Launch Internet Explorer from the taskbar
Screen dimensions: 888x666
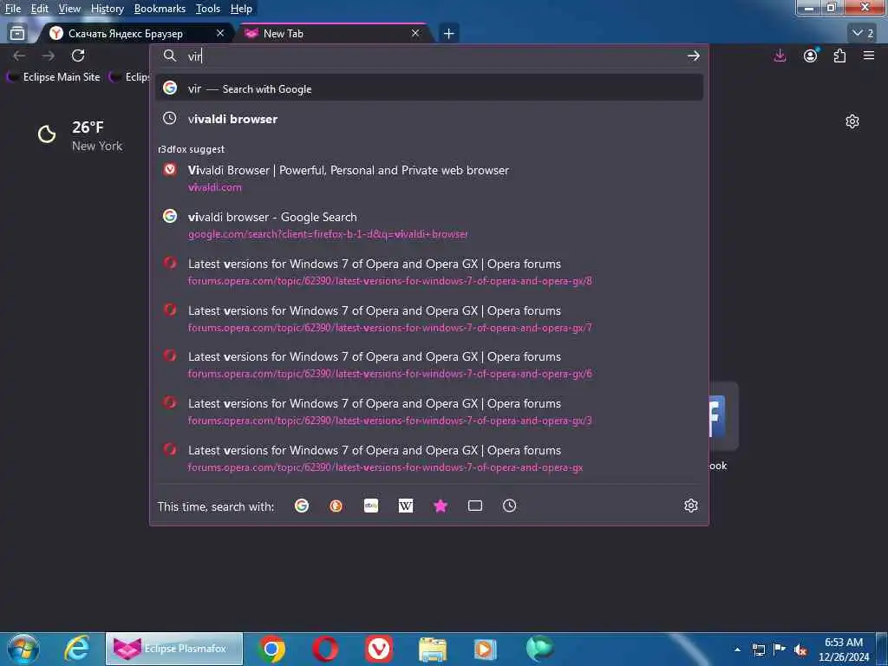point(76,649)
